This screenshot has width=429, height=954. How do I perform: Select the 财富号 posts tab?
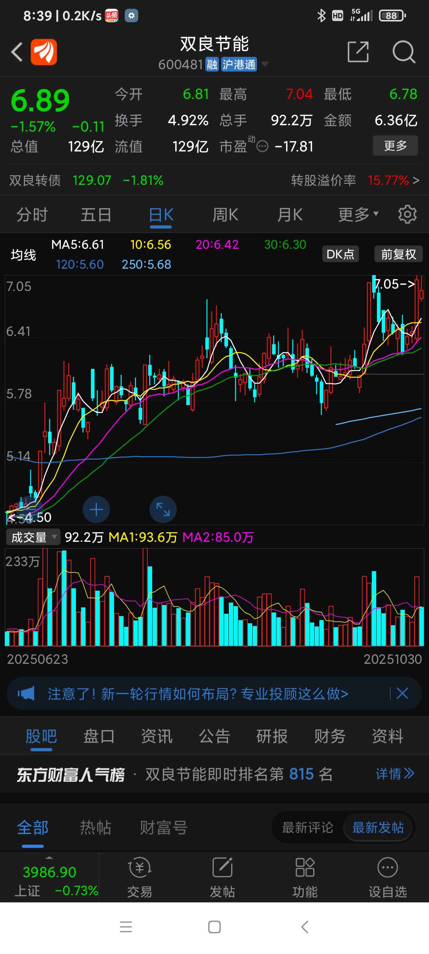163,828
